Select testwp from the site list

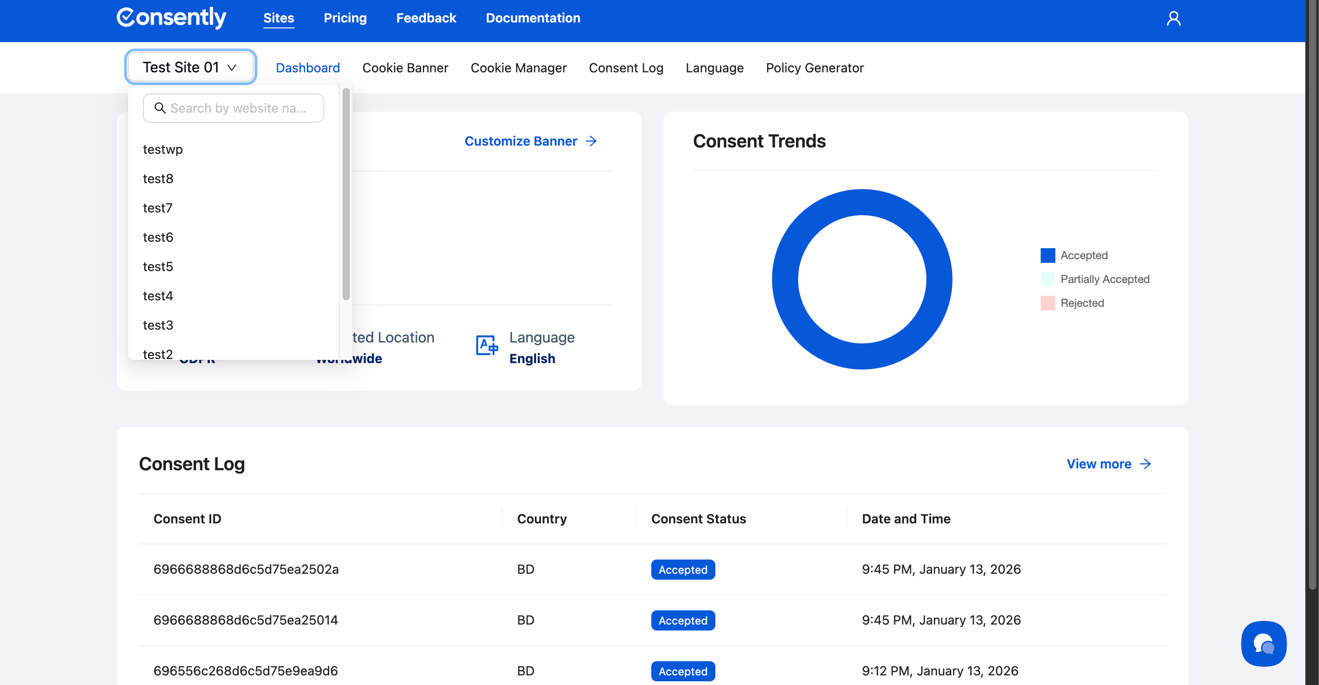point(162,149)
